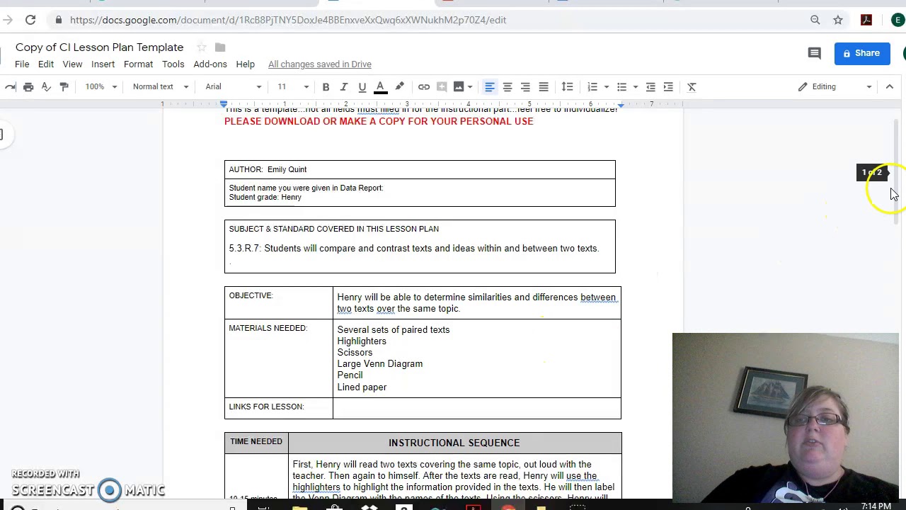
Task: Open the Line spacing options
Action: 567,86
